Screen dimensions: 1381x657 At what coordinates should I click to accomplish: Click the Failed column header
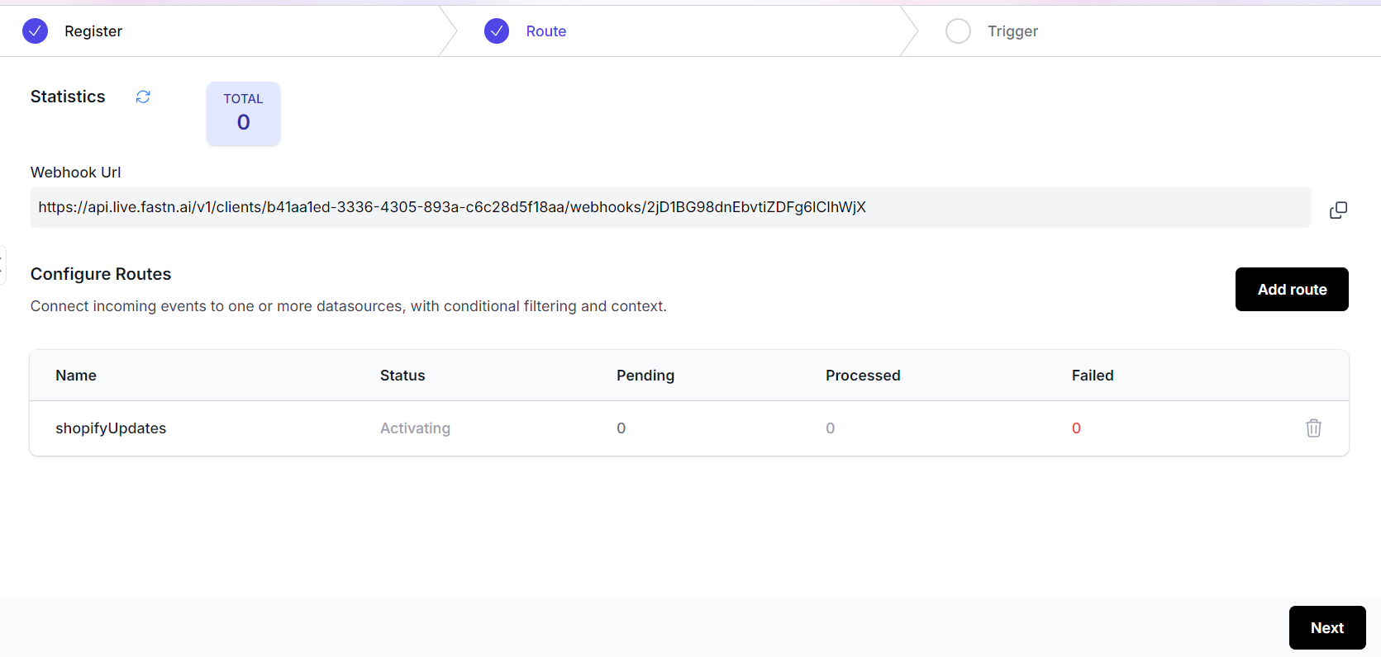[1093, 376]
